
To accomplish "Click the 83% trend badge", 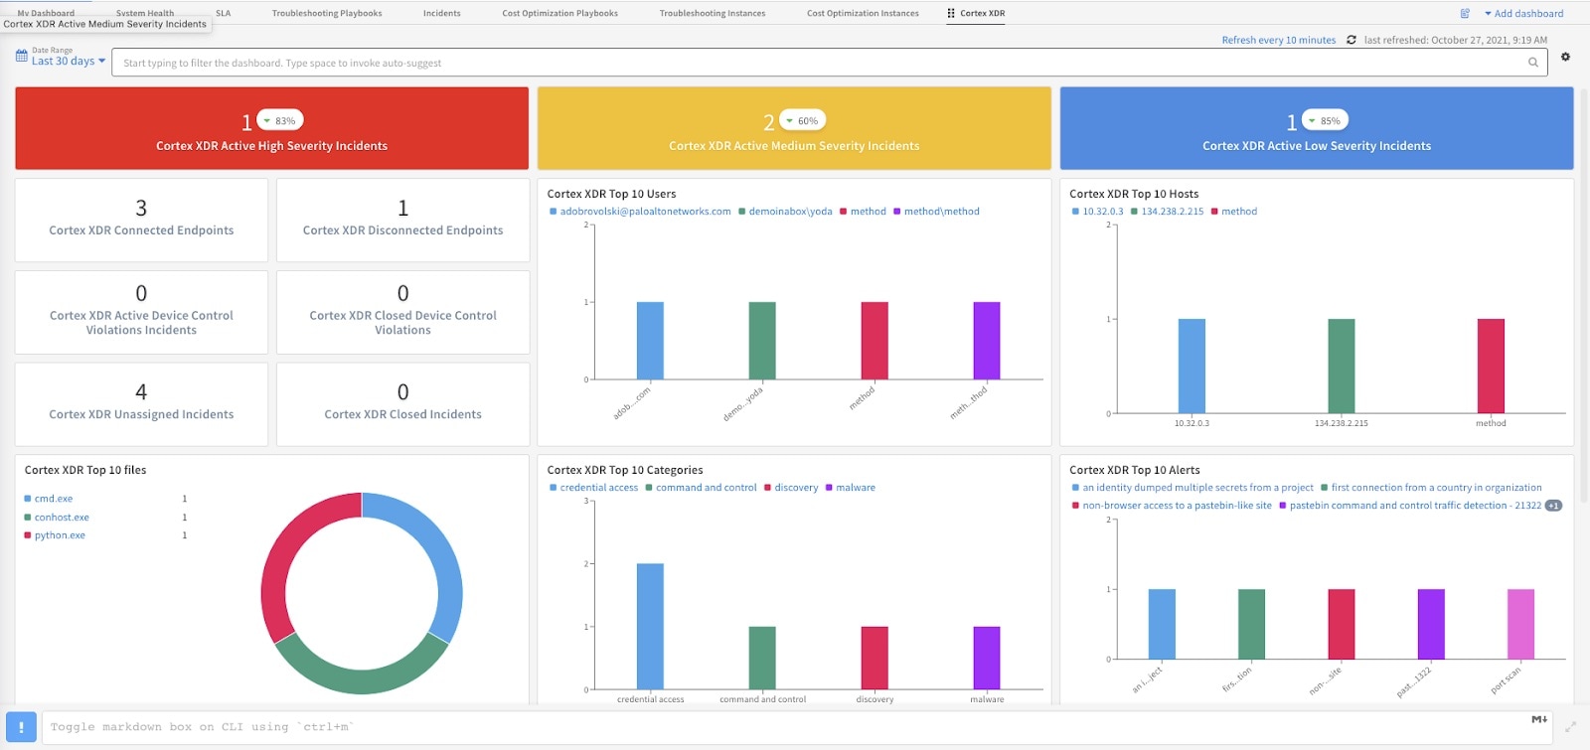I will tap(279, 120).
